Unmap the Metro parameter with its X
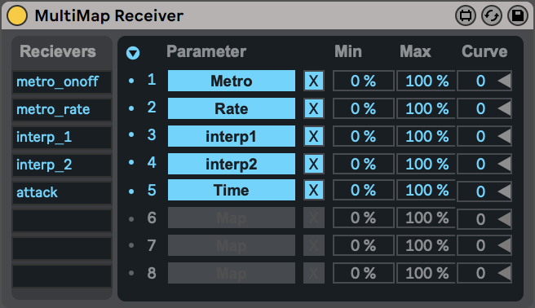This screenshot has width=535, height=308. coord(313,81)
